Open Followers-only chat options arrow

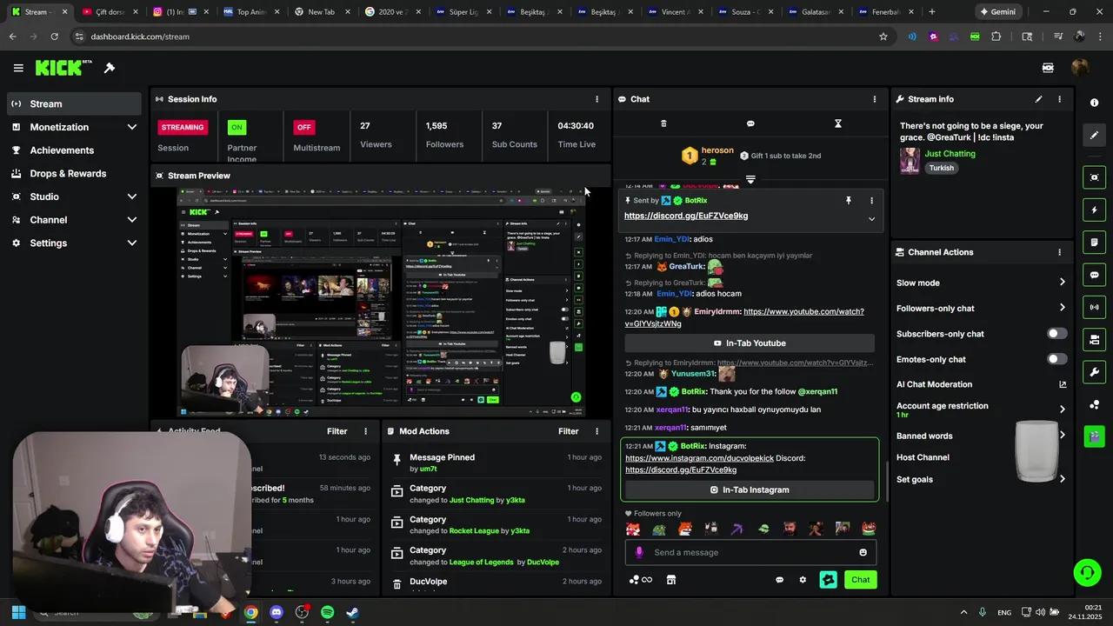(1062, 308)
